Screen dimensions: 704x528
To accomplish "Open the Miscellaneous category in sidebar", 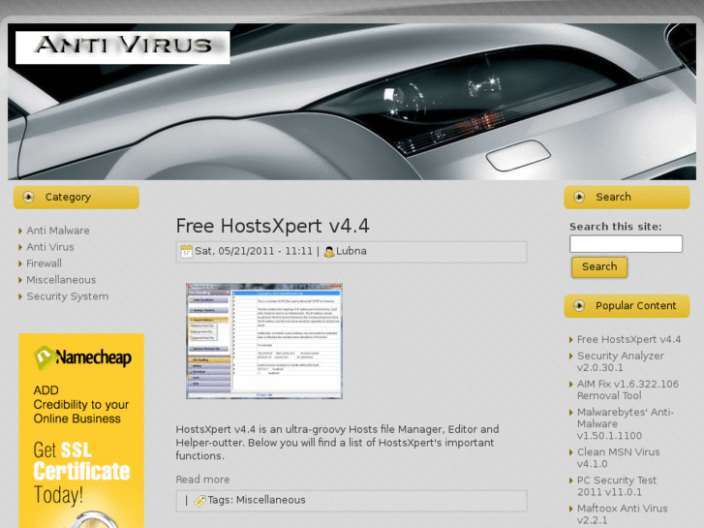I will click(61, 280).
